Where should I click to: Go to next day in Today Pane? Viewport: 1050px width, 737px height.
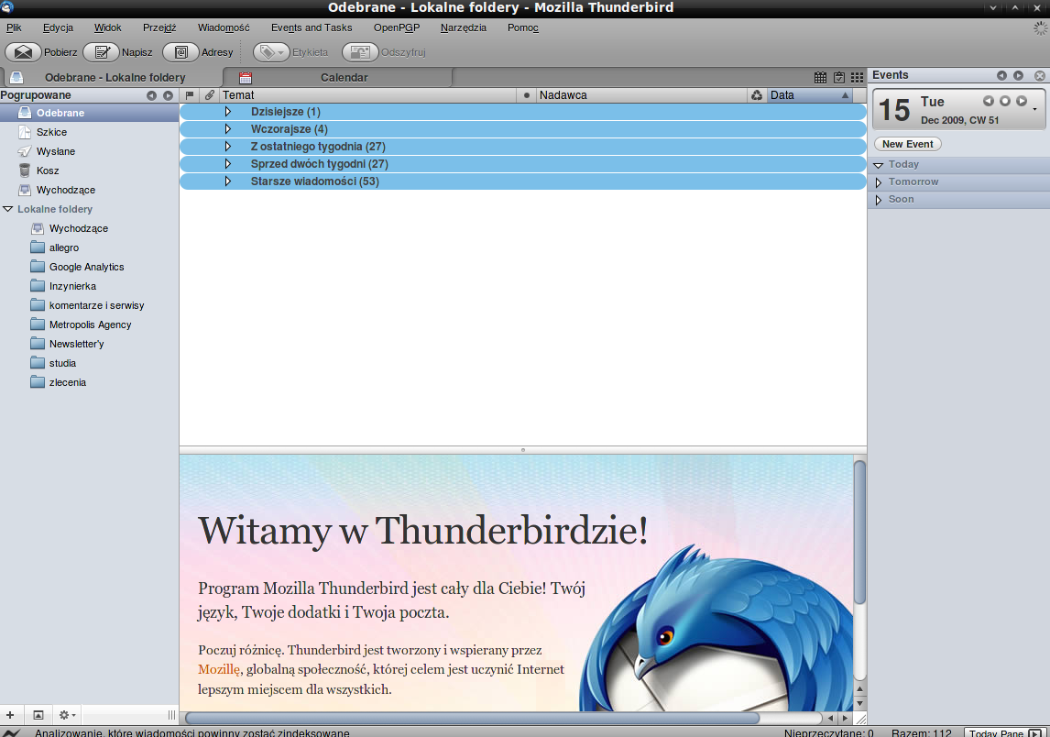coord(1022,101)
